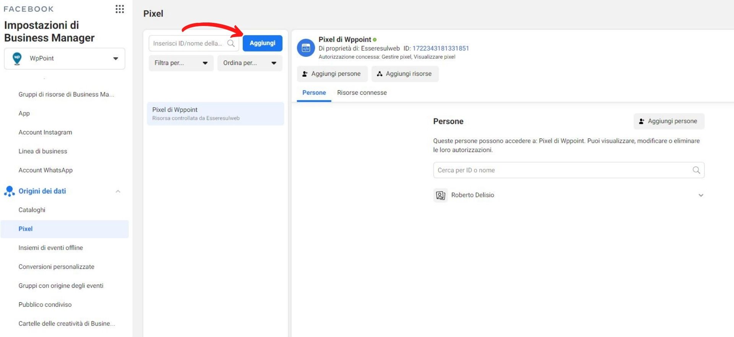Open Pubblico condiviso in sidebar
734x337 pixels.
point(45,305)
